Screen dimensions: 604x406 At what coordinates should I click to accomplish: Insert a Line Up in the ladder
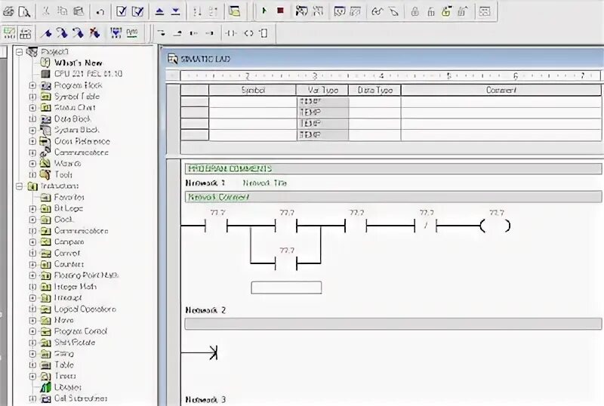pos(177,33)
